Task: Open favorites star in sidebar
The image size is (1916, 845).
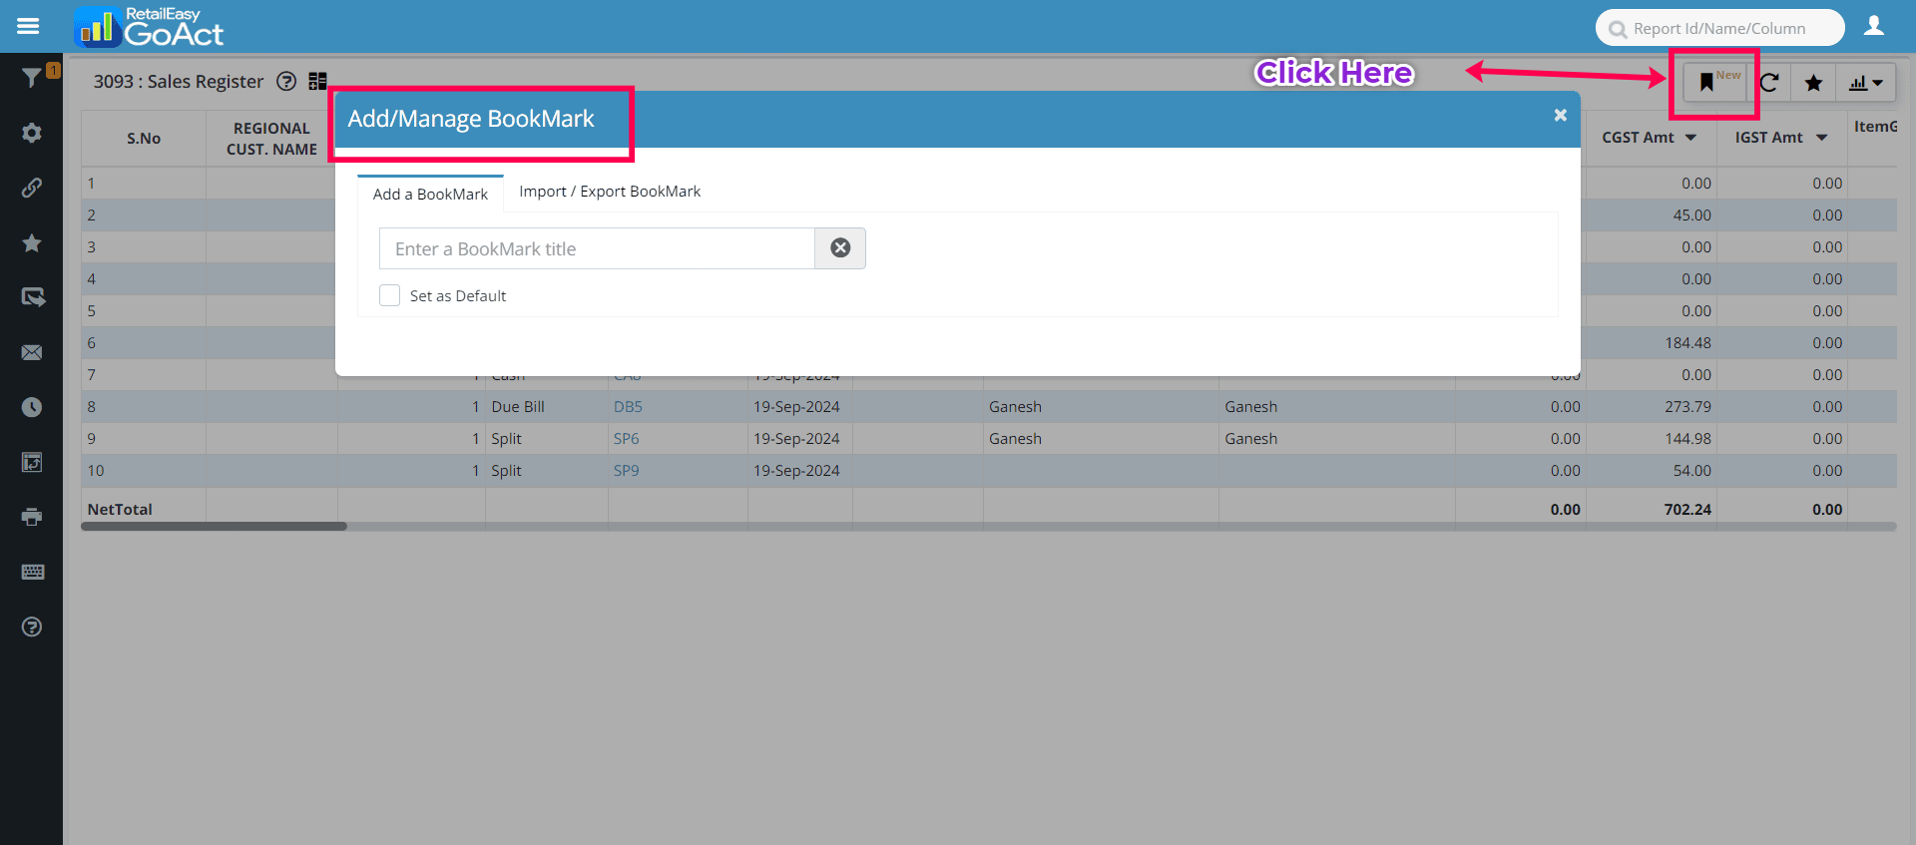Action: coord(32,242)
